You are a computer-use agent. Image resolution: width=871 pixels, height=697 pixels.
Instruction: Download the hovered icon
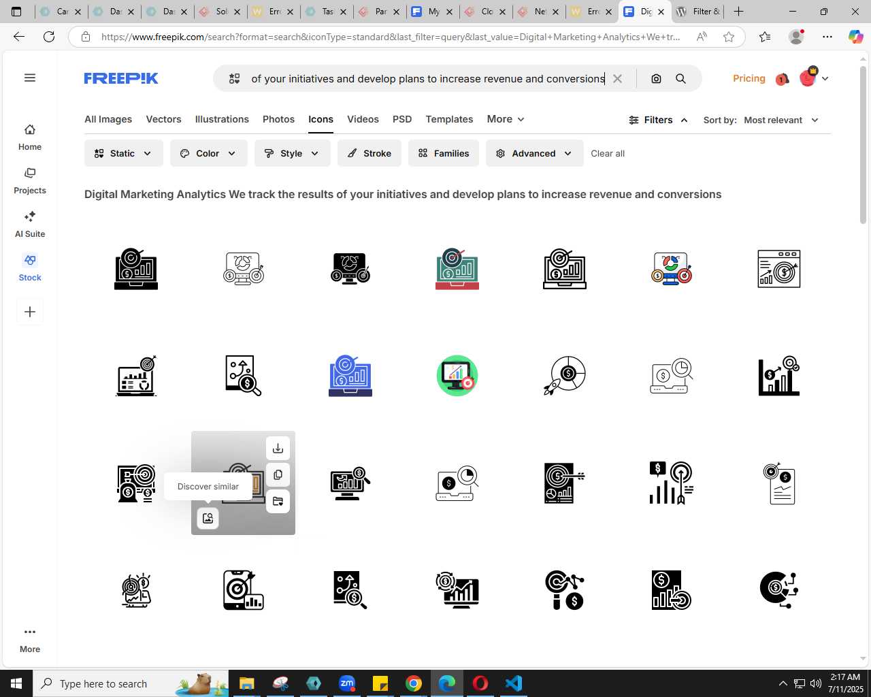(x=278, y=449)
